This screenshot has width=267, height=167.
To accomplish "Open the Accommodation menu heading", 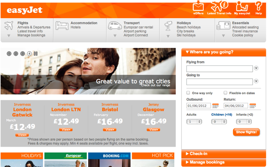I will 84,23.
